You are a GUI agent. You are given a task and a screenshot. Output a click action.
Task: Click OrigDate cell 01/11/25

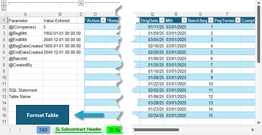pos(152,27)
